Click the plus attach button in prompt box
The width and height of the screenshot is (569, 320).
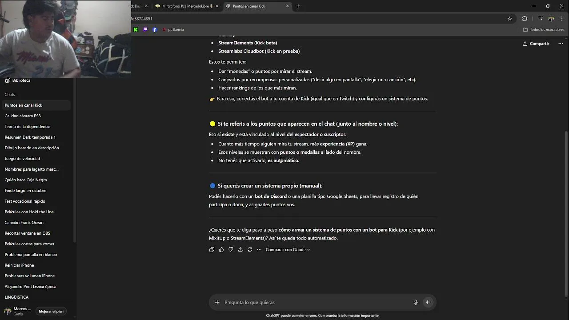click(x=217, y=302)
